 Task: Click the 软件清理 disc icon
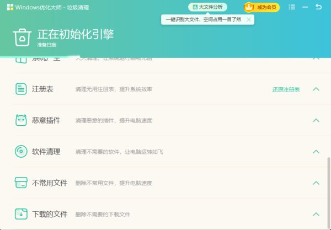[21, 152]
